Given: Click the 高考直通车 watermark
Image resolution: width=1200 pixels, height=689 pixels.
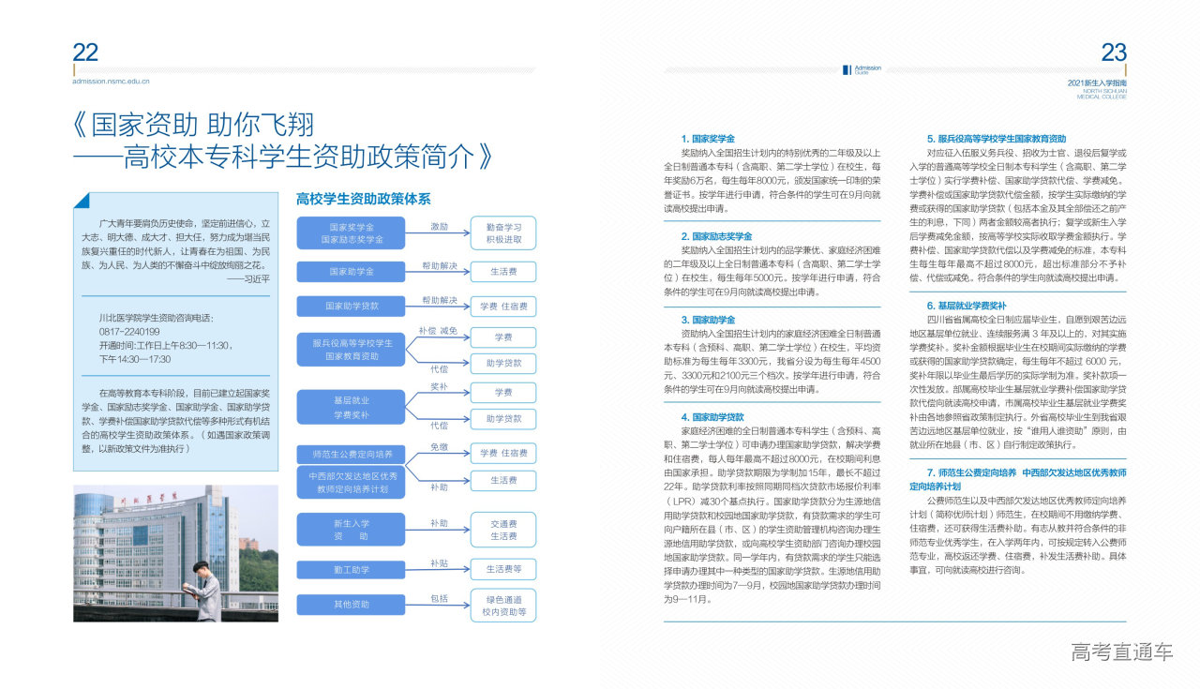Looking at the screenshot, I should [x=1121, y=652].
